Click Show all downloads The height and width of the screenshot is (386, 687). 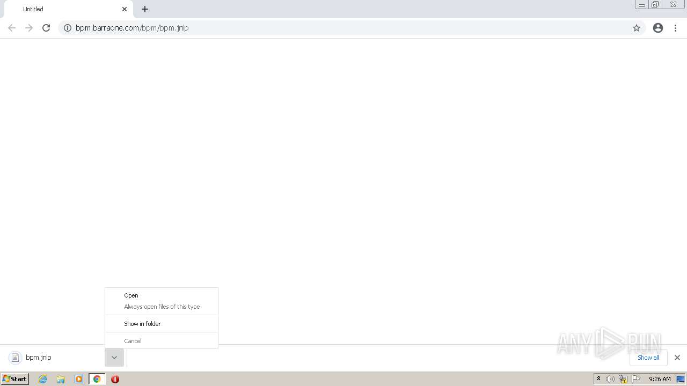coord(648,358)
